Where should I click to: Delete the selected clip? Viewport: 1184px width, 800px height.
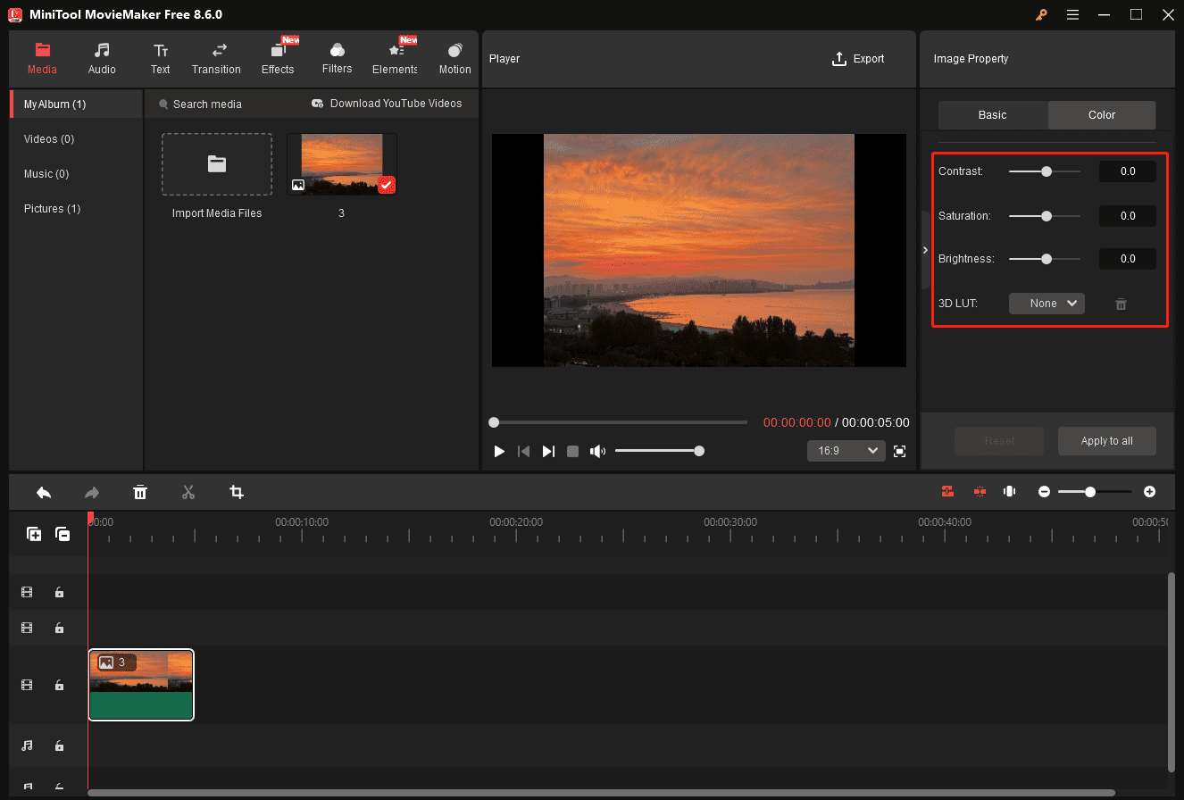point(140,492)
